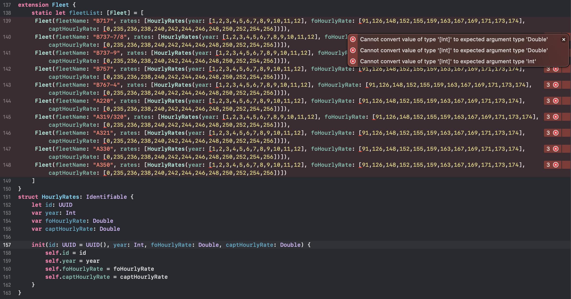Click 'self.captHourlyRate' on line 161

(77, 277)
